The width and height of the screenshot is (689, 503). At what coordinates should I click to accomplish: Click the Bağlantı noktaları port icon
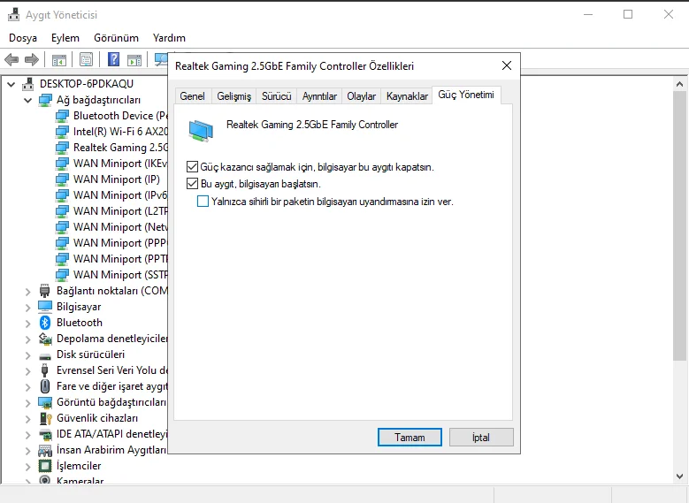(x=45, y=291)
